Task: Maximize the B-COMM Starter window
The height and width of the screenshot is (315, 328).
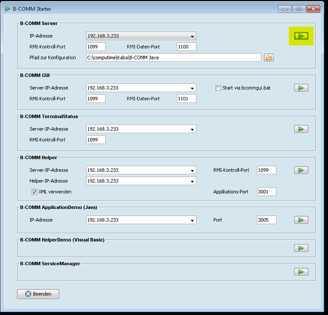Action: pos(299,9)
